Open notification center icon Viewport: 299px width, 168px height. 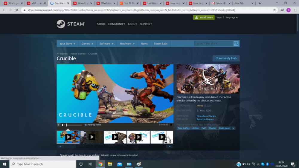click(x=293, y=164)
